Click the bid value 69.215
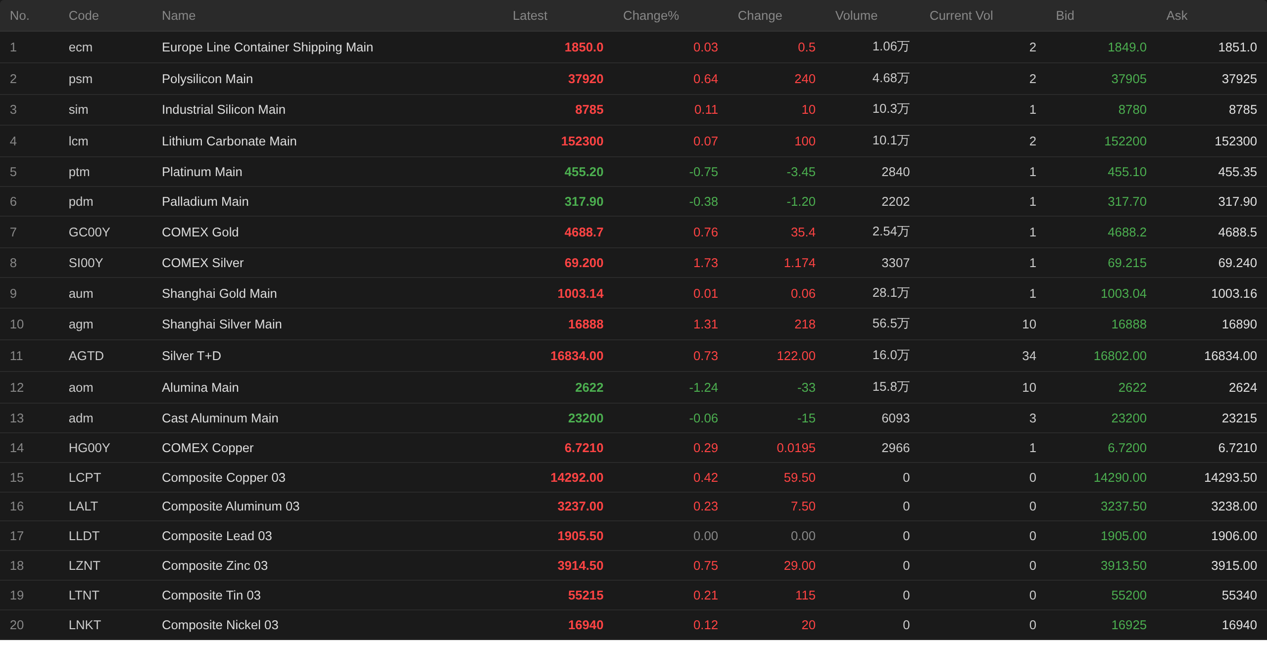The image size is (1267, 646). 1127,263
